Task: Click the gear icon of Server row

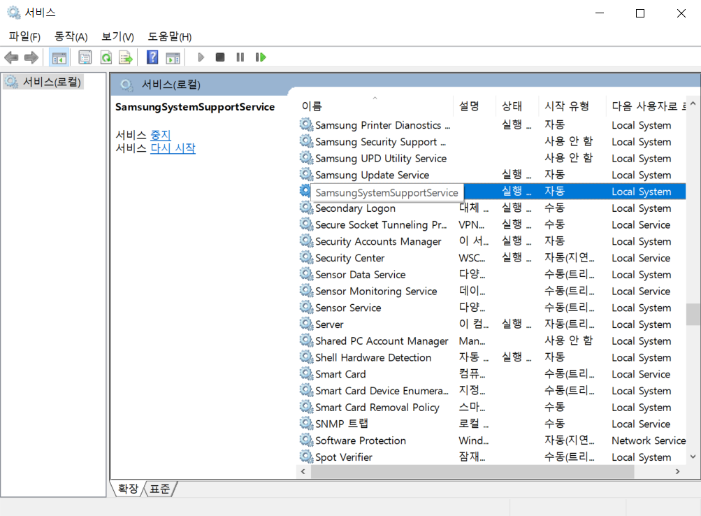Action: (x=306, y=324)
